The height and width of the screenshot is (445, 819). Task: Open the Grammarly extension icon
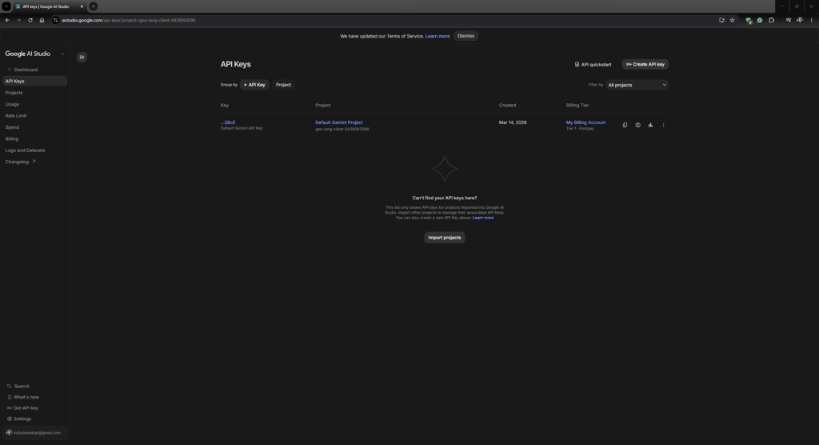click(x=760, y=20)
